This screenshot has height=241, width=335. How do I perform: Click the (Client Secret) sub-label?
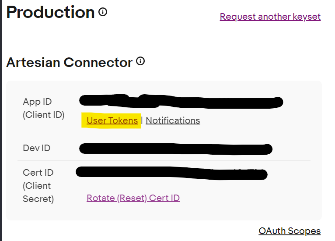38,192
